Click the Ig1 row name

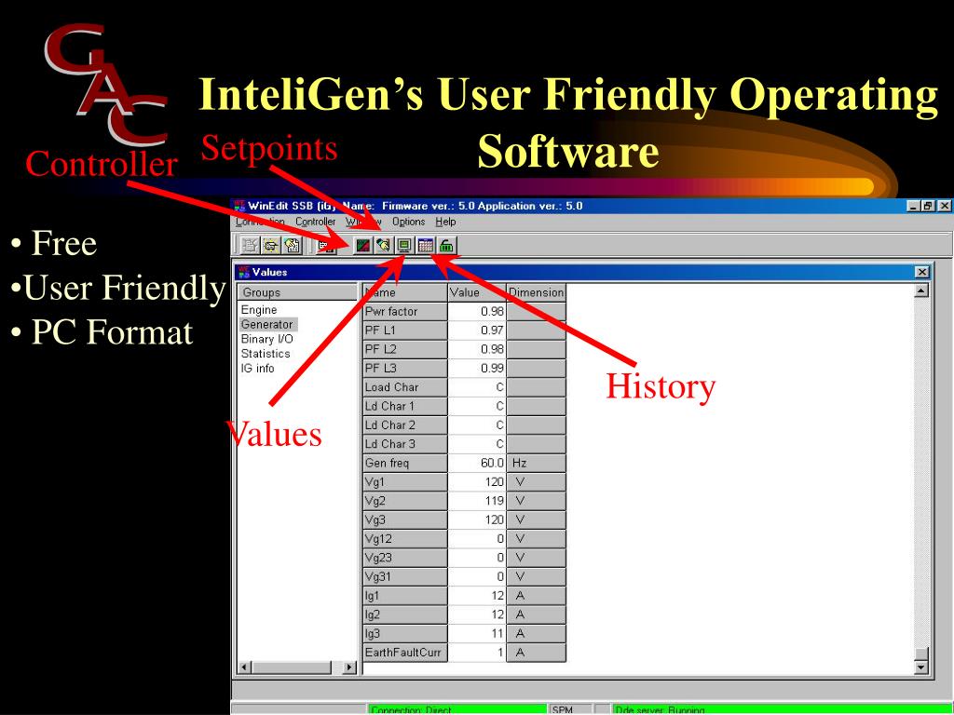[x=405, y=596]
